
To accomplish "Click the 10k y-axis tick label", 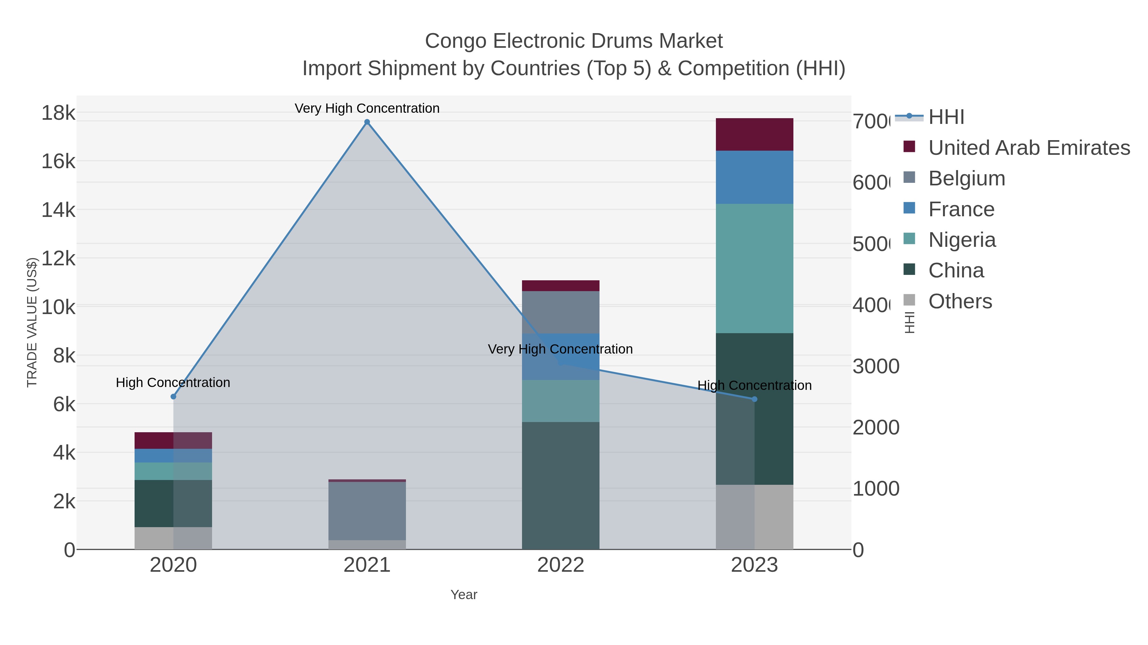I will tap(58, 307).
